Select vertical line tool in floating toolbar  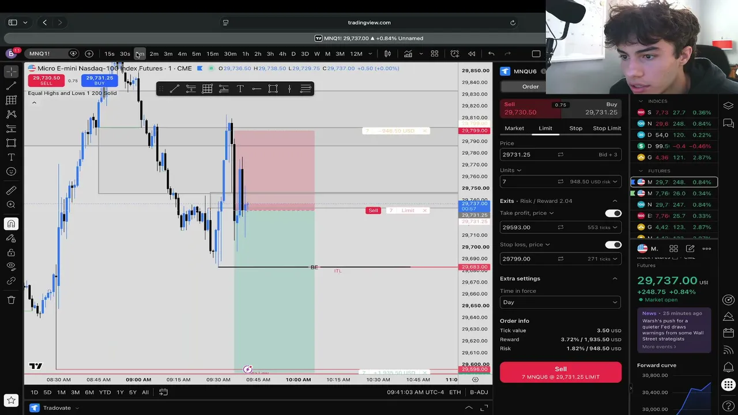(289, 89)
